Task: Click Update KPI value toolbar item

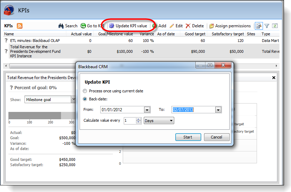Action: 128,26
